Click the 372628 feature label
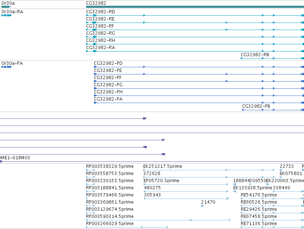The width and height of the screenshot is (304, 229). (x=152, y=174)
